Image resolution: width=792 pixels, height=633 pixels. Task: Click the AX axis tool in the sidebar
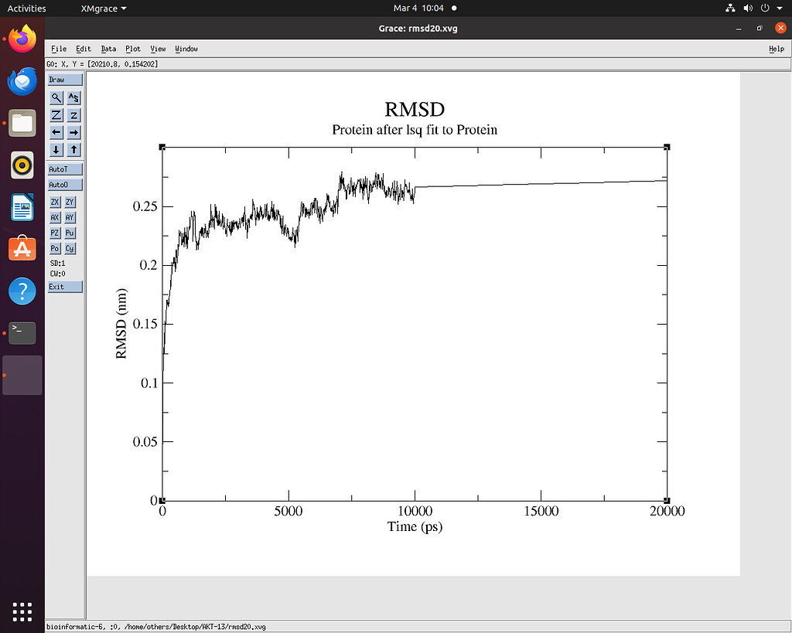tap(55, 217)
